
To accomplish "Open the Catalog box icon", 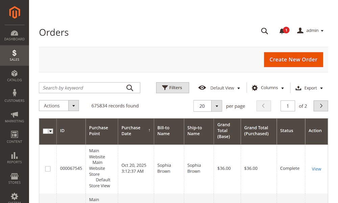I will [x=15, y=73].
